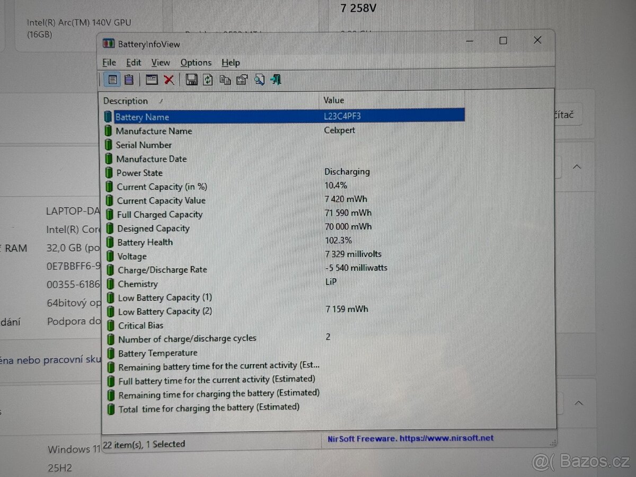
Task: Click the Value column header
Action: click(x=333, y=100)
